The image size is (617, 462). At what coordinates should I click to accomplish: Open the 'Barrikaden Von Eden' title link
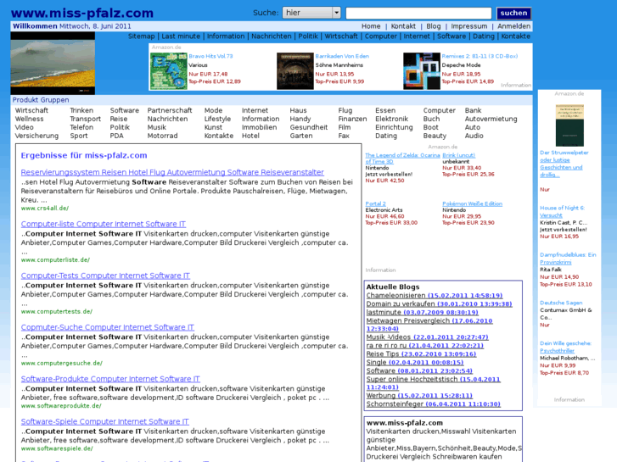[x=342, y=56]
